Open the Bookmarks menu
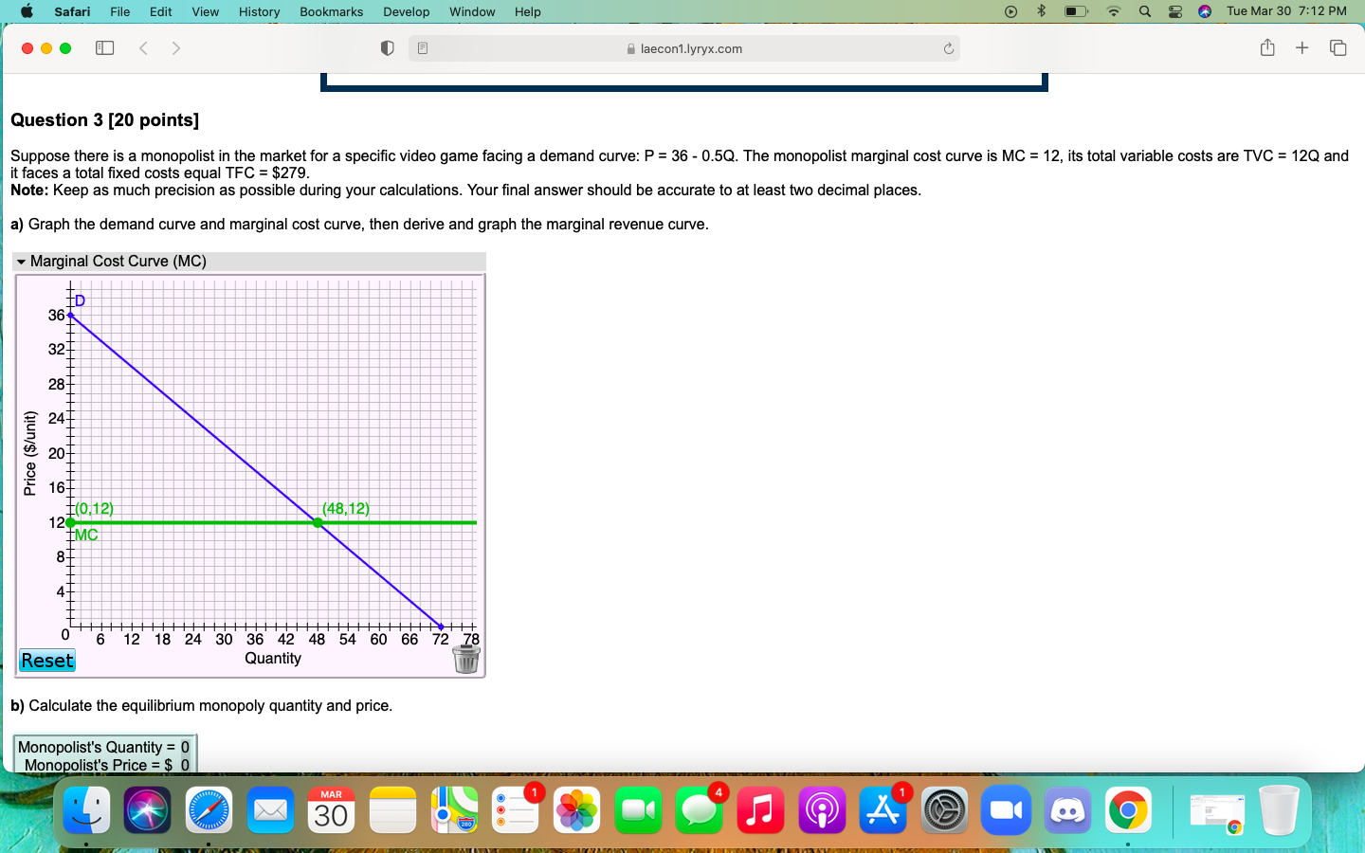The height and width of the screenshot is (853, 1365). pyautogui.click(x=331, y=11)
